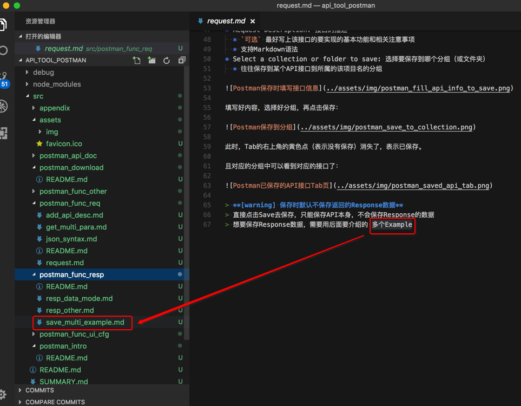Open the SUMMARY.md file
The width and height of the screenshot is (521, 406).
point(63,382)
